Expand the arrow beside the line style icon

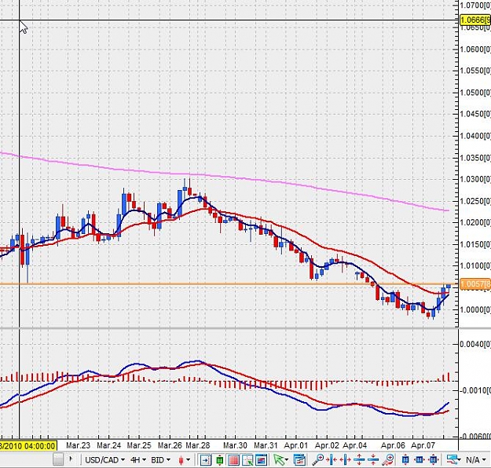[460, 460]
